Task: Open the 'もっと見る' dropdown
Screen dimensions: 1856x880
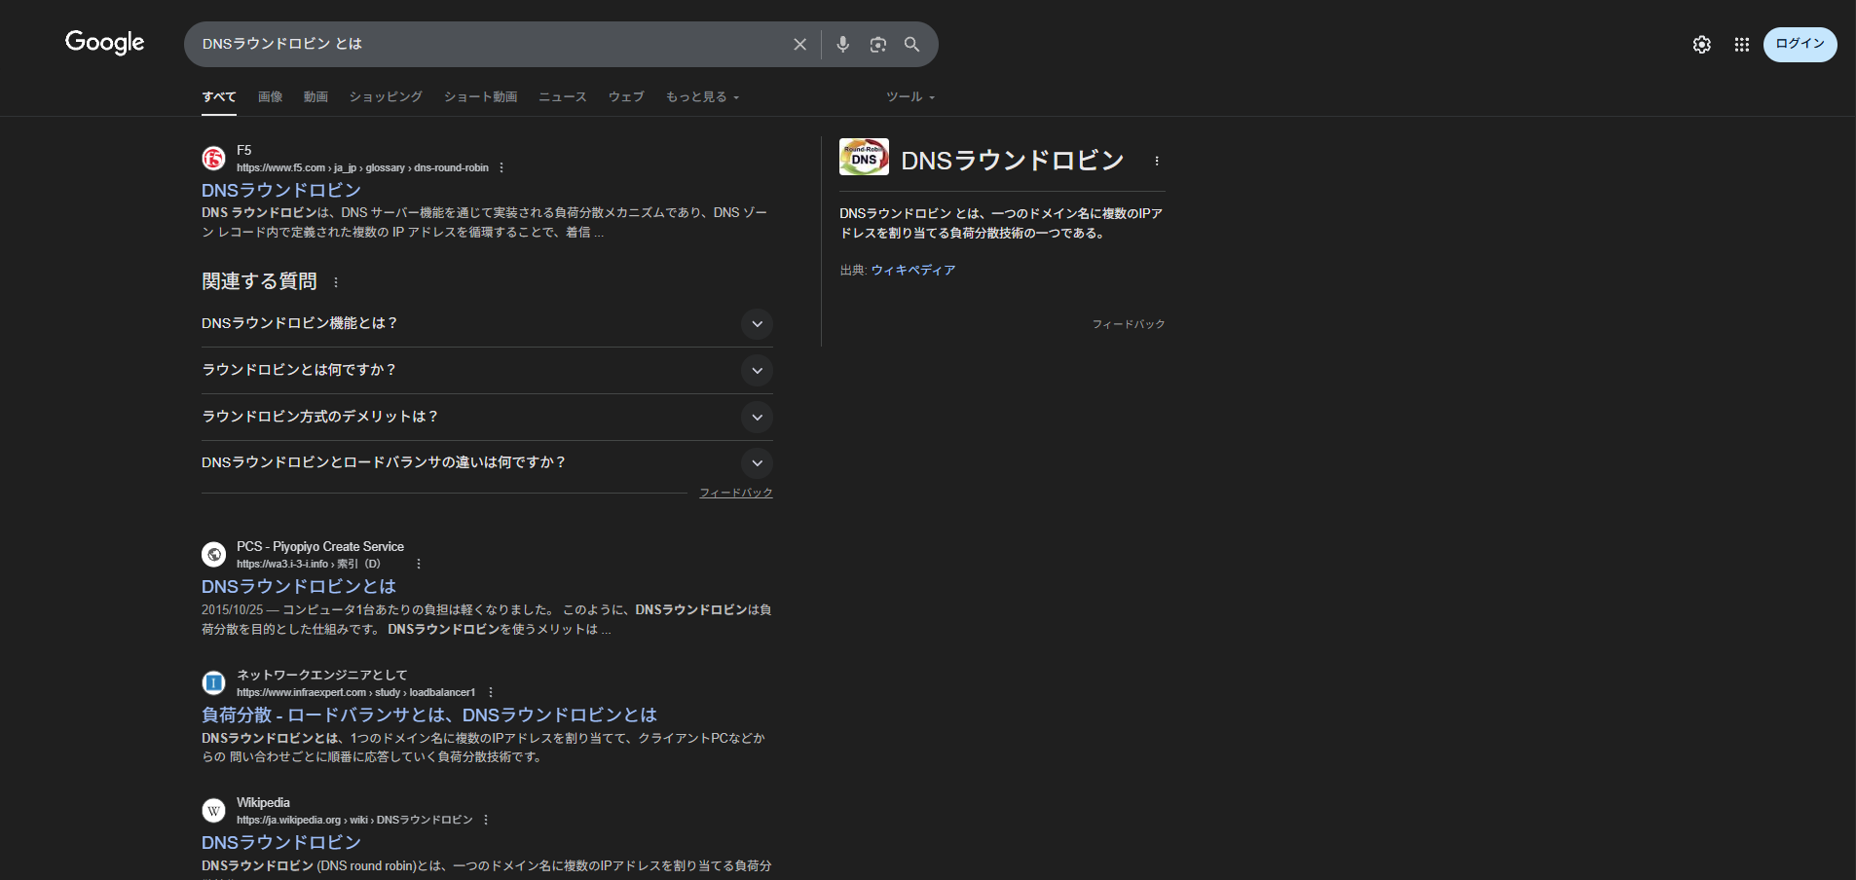Action: (x=702, y=97)
